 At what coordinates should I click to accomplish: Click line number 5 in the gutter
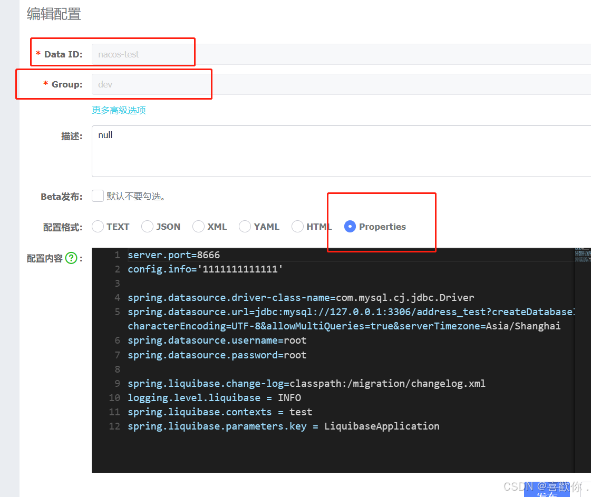coord(117,311)
